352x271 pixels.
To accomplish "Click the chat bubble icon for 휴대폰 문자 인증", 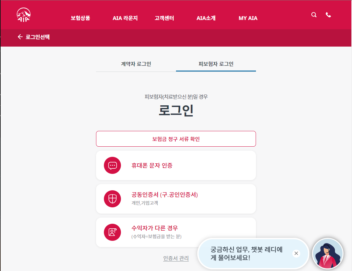I will click(x=112, y=165).
